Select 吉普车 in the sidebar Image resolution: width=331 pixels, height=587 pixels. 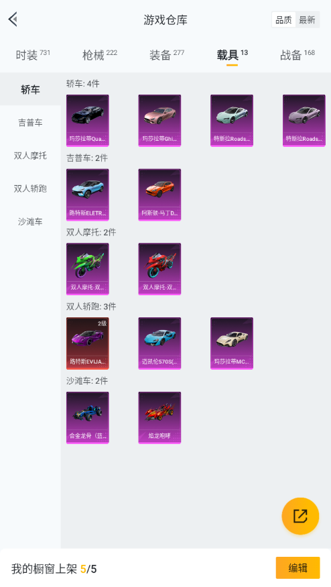point(30,122)
